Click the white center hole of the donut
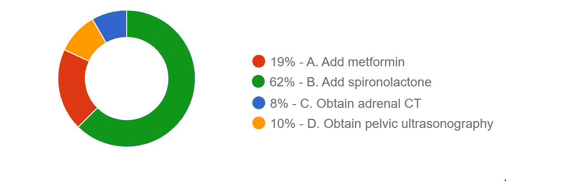This screenshot has width=563, height=196. 127,78
